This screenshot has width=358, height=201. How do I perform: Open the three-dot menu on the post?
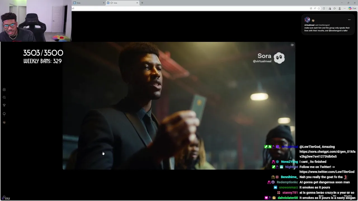pos(349,20)
